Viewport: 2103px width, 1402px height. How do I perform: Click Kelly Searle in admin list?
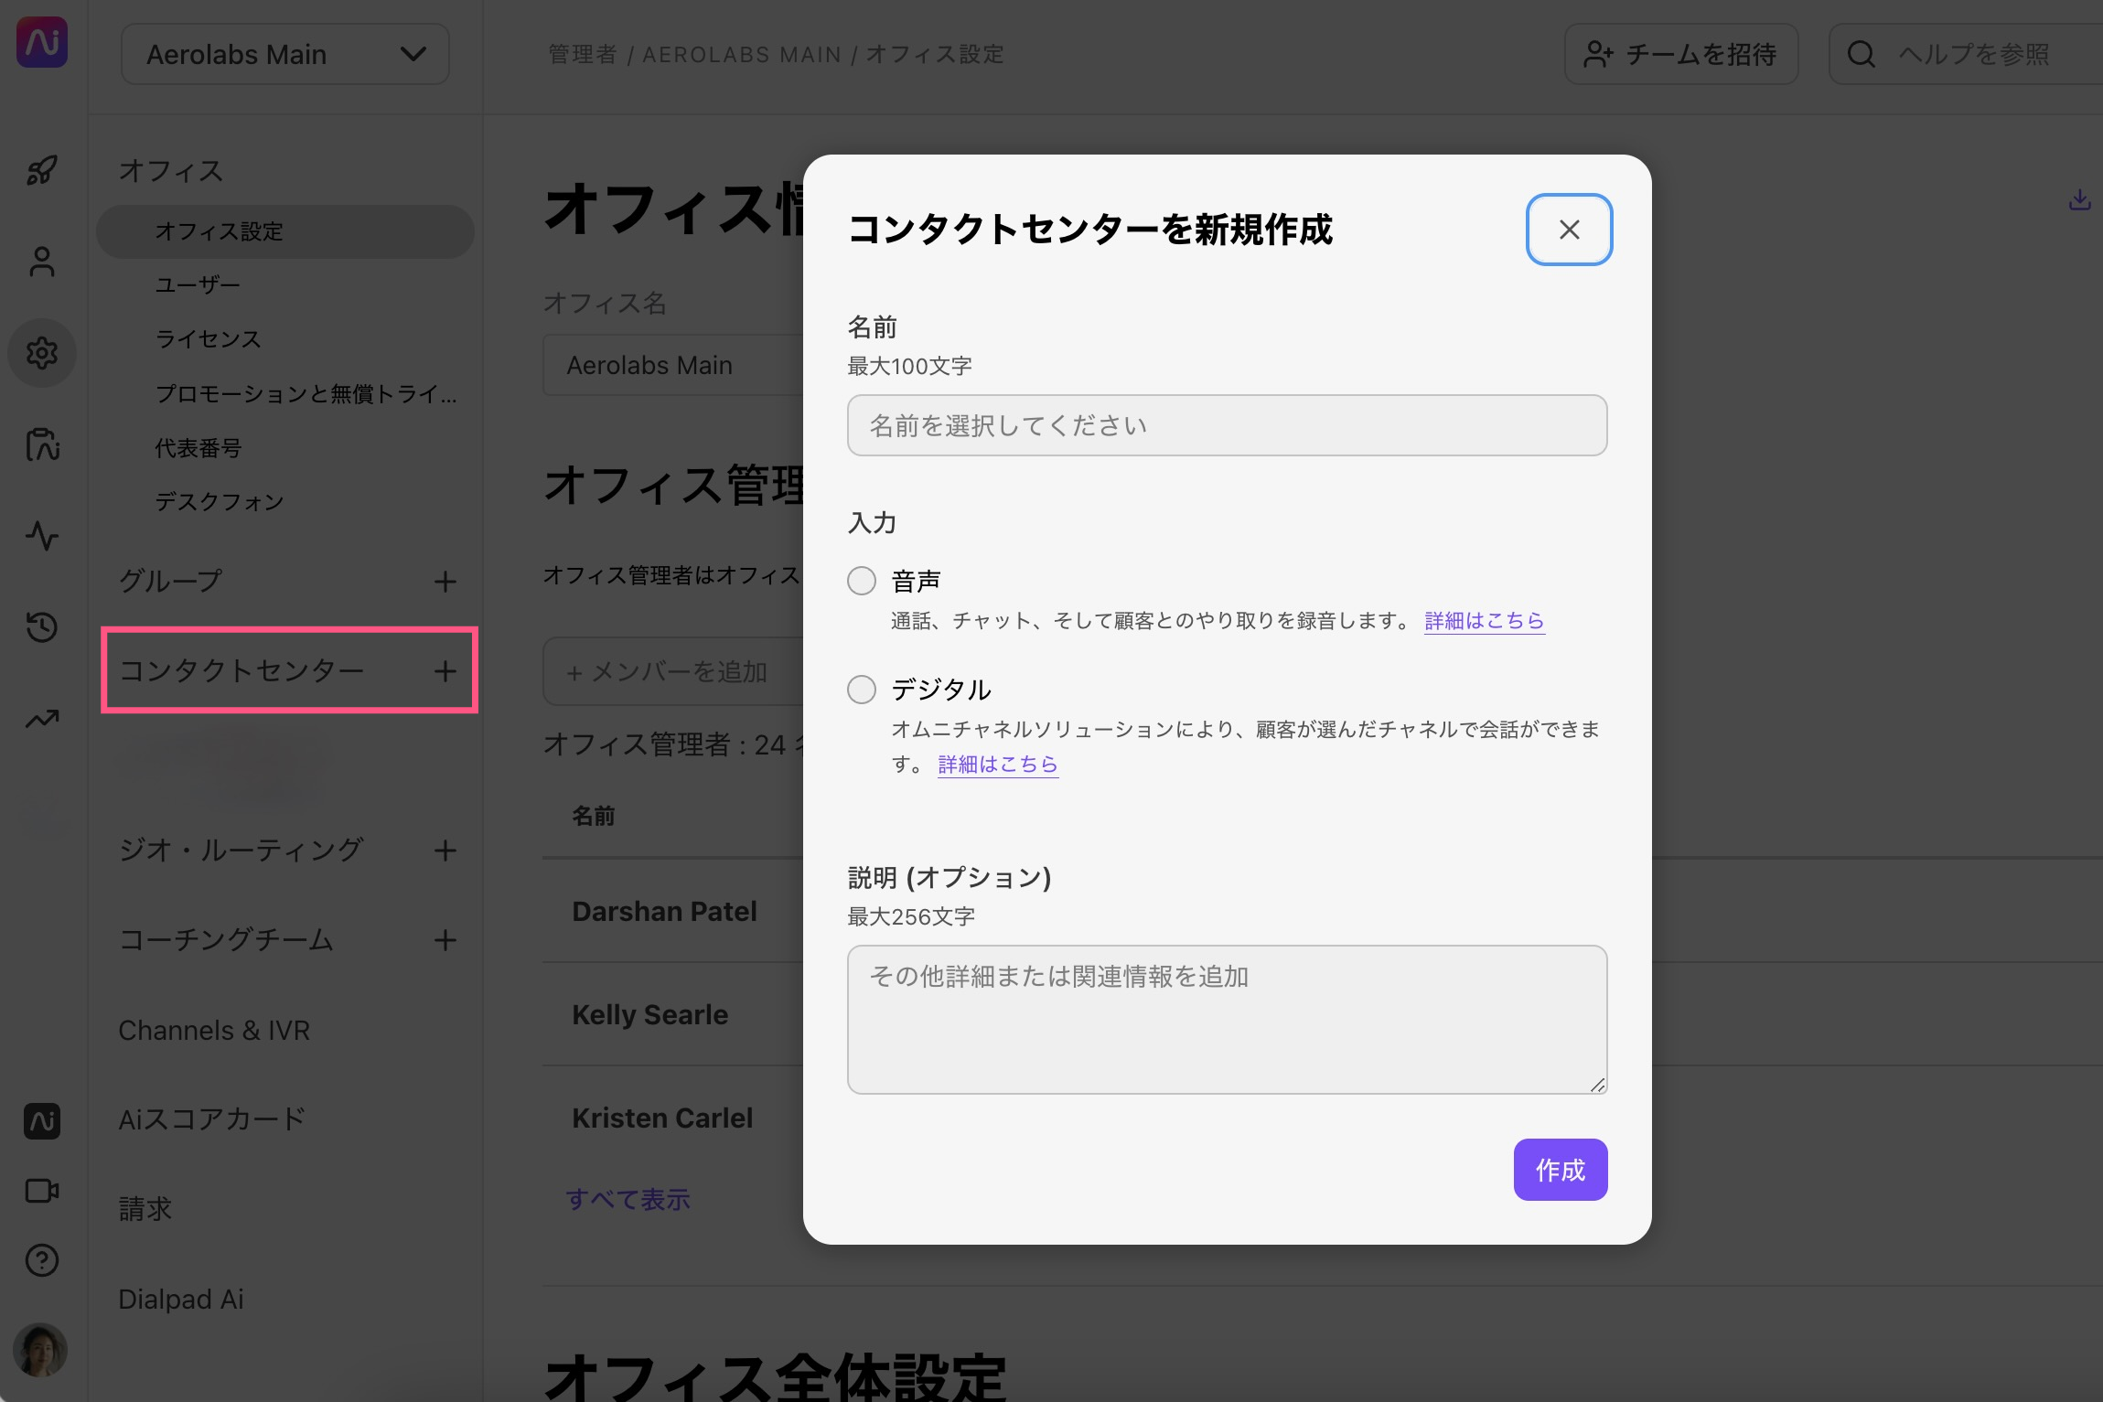(x=650, y=1015)
